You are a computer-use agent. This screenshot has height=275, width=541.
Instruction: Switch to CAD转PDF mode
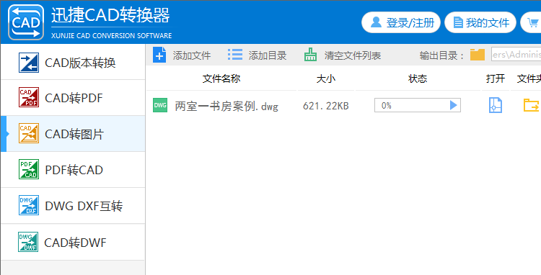[73, 98]
